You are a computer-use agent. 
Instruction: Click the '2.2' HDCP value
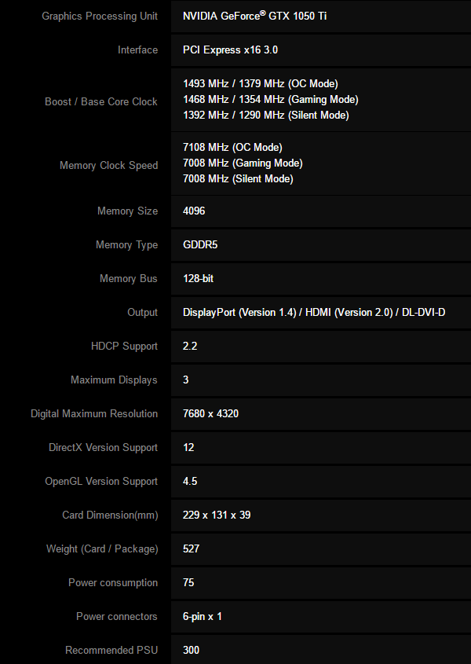click(190, 346)
